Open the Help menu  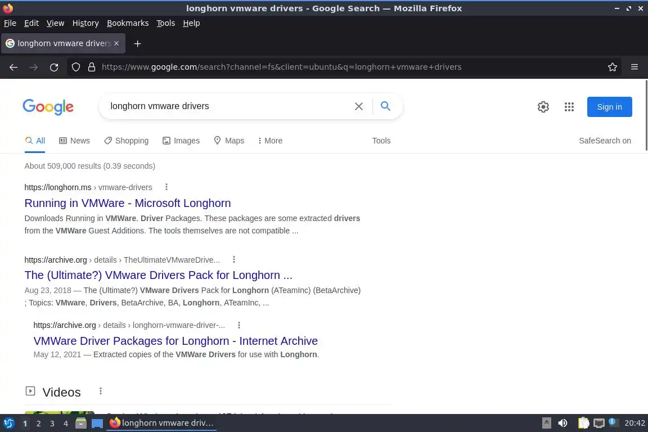pos(191,23)
